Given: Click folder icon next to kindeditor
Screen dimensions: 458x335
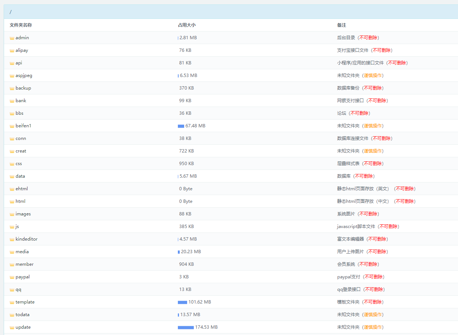Looking at the screenshot, I should [12, 239].
